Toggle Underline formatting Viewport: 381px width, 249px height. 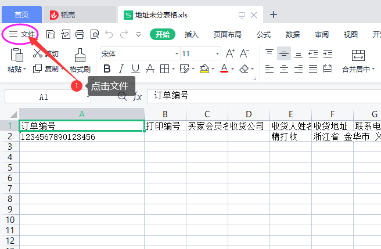[135, 68]
